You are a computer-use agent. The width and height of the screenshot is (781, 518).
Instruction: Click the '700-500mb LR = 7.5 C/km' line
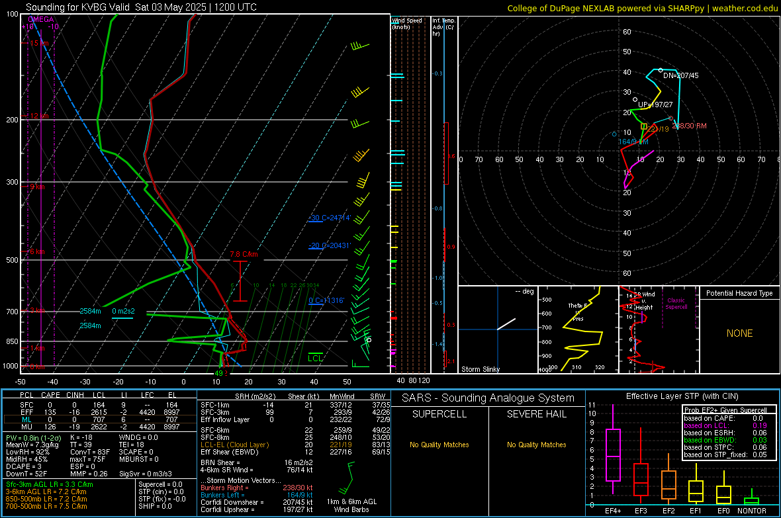coord(46,506)
